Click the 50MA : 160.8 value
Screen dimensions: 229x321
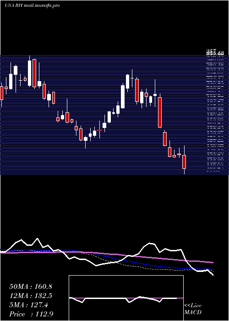pos(31,287)
